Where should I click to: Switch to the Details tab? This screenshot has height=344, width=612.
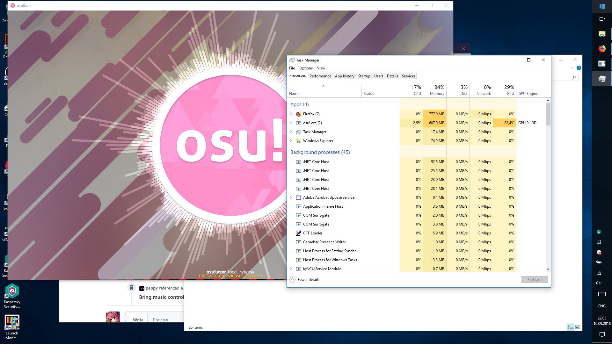[x=392, y=76]
